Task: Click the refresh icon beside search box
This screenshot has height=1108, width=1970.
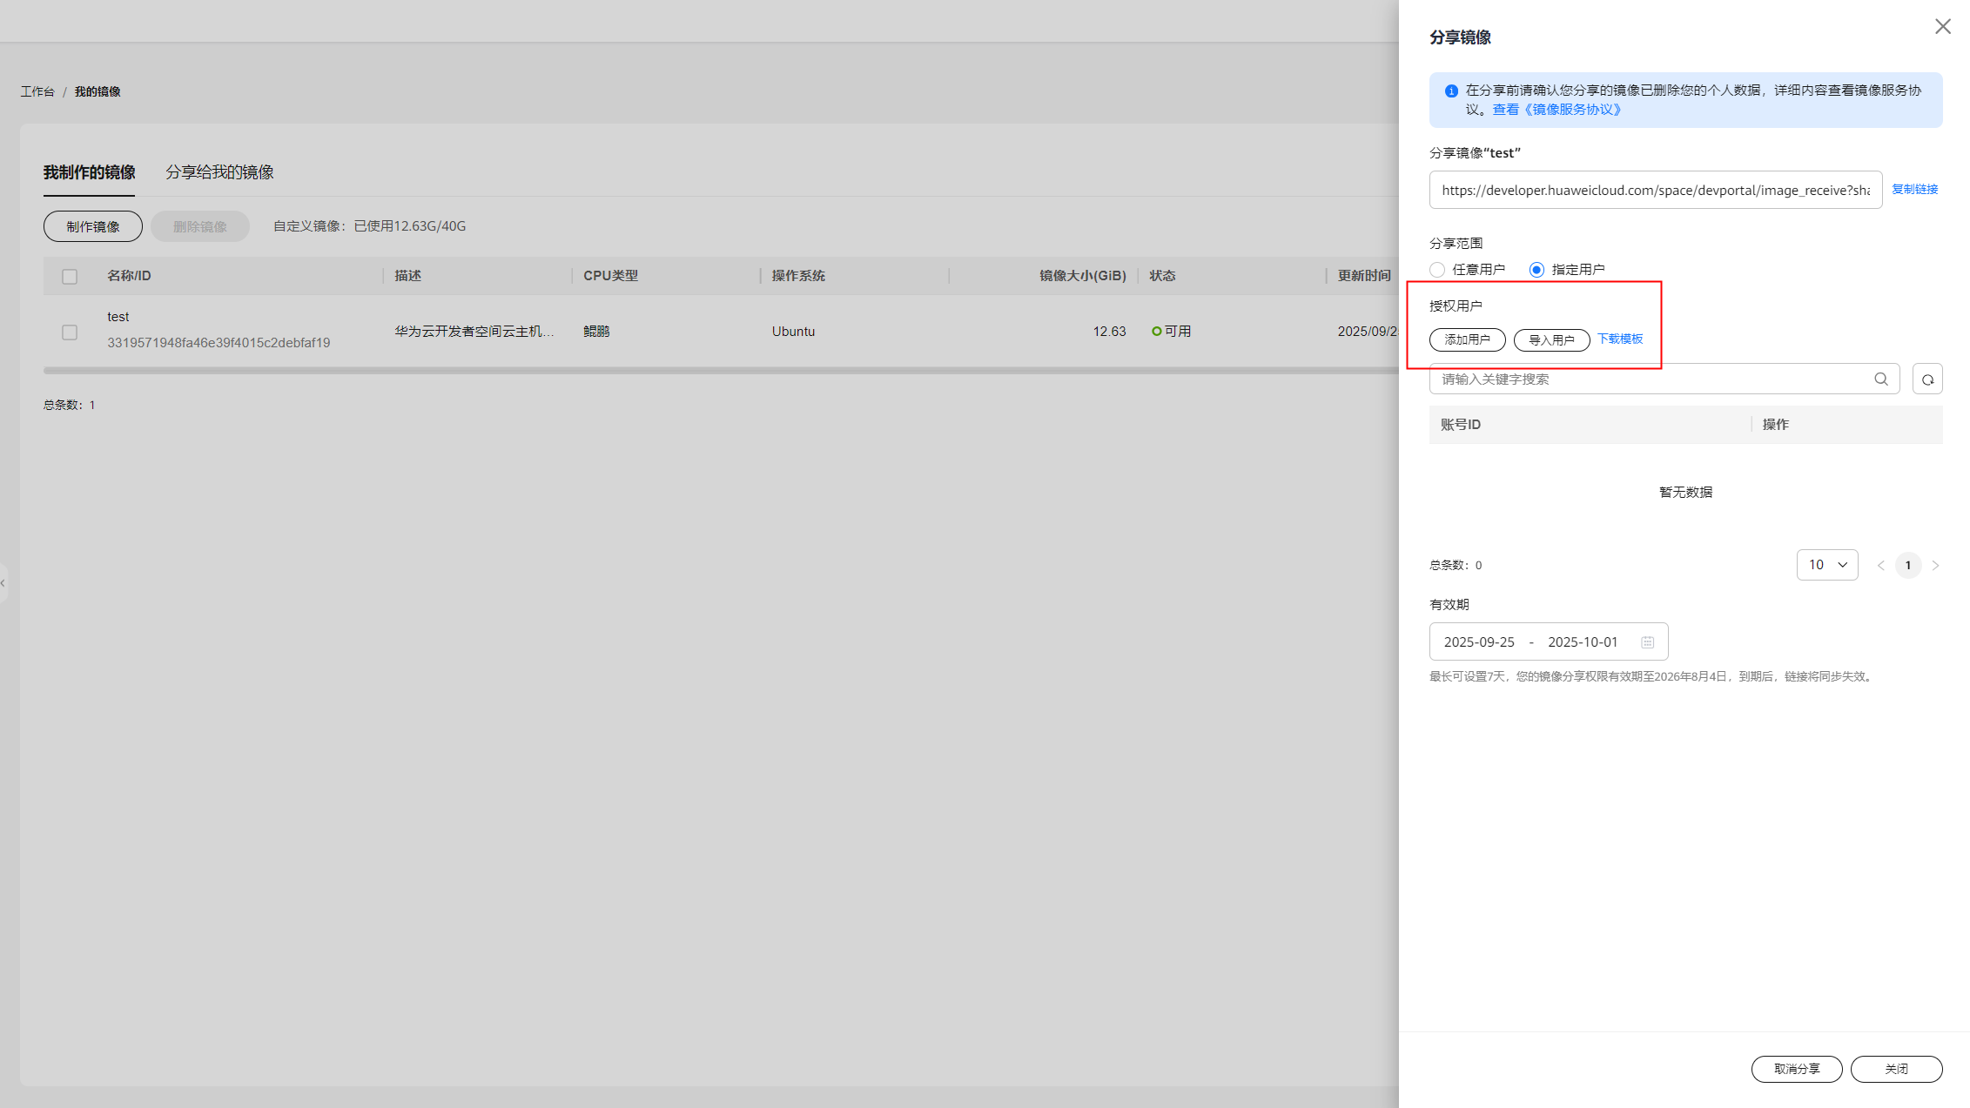Action: pos(1926,379)
